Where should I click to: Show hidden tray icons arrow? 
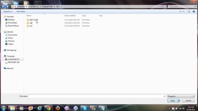[x=170, y=108]
